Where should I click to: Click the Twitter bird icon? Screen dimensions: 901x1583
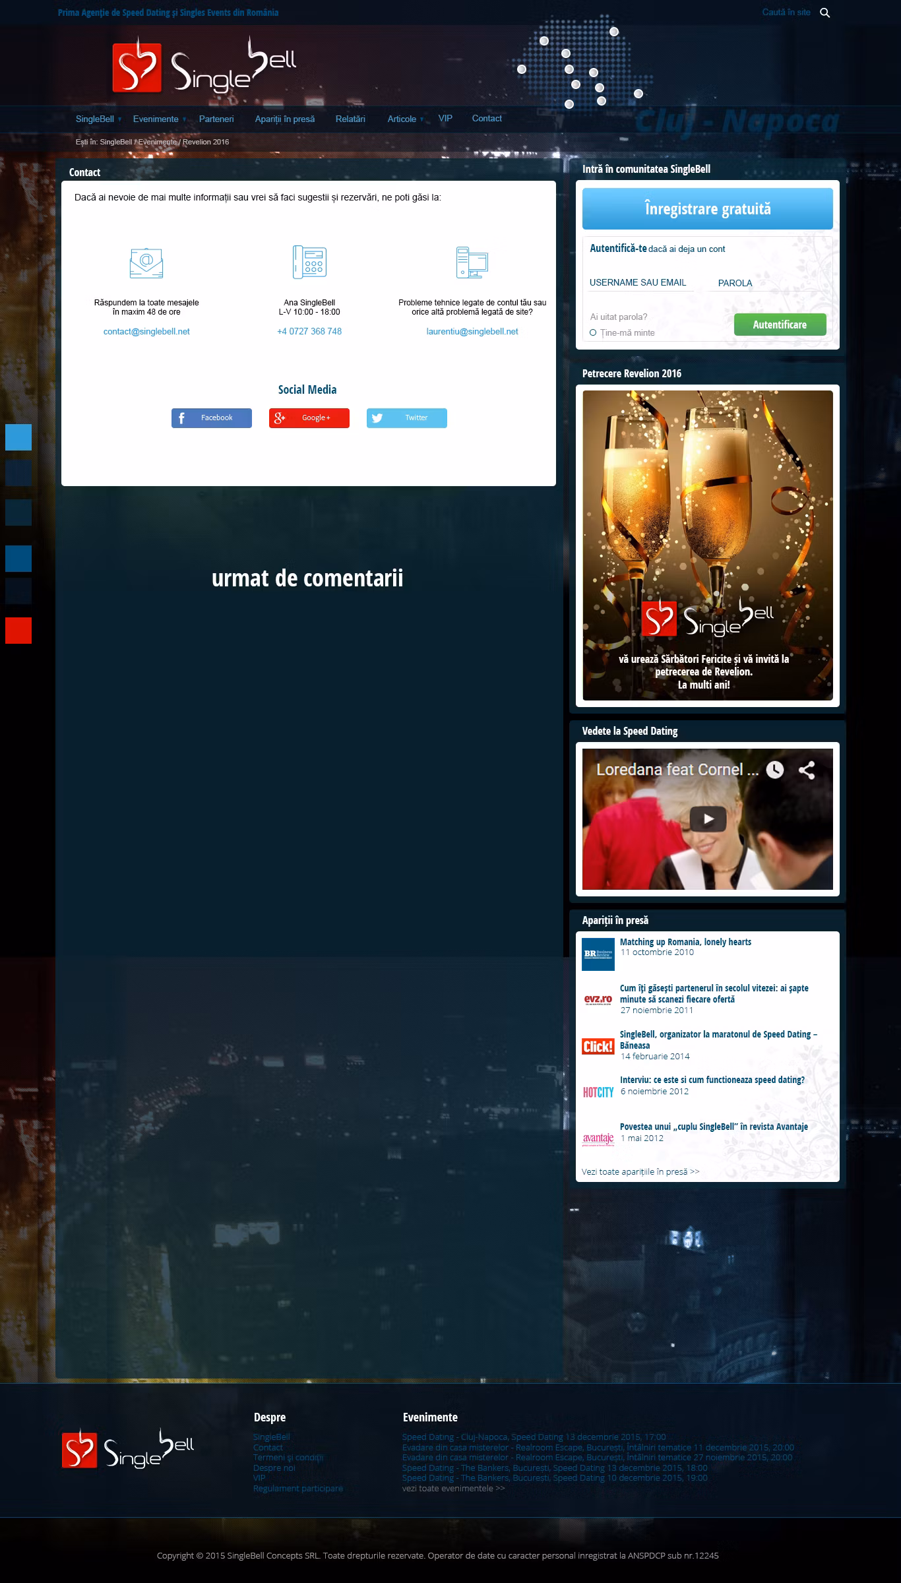(377, 418)
